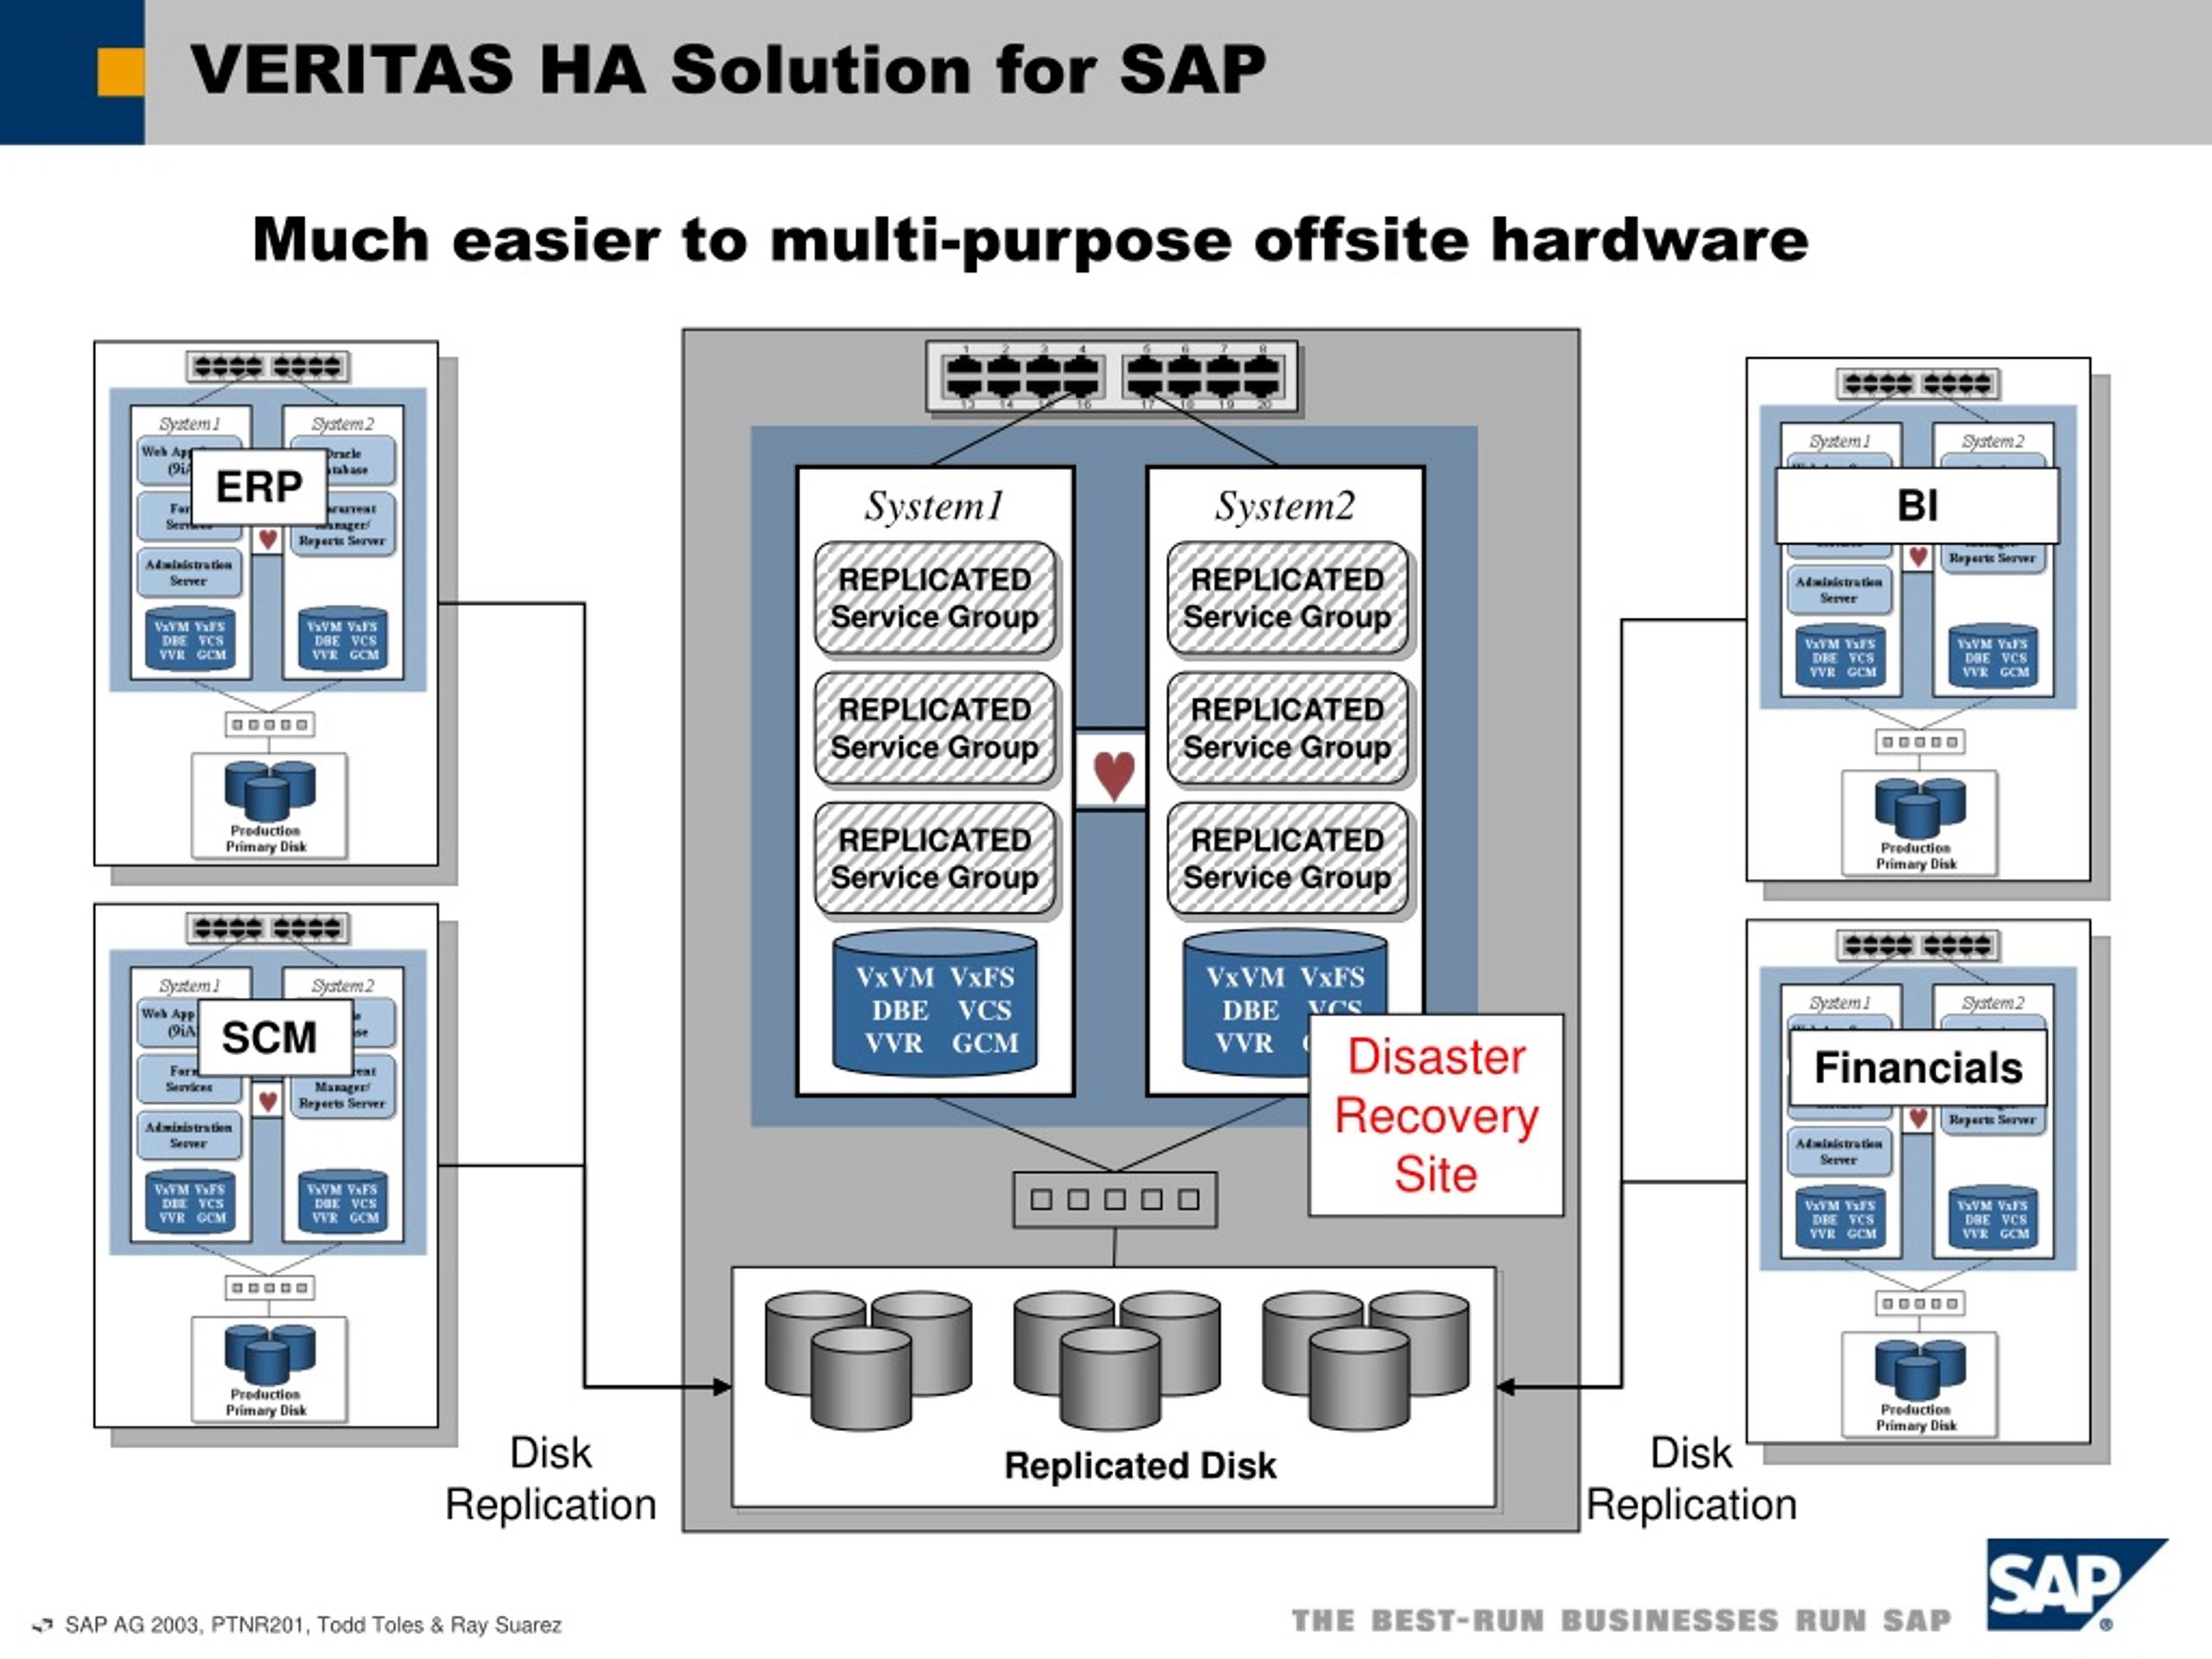Click 'Disk Replication' text under the SCM panel
The height and width of the screenshot is (1659, 2212).
(x=551, y=1478)
